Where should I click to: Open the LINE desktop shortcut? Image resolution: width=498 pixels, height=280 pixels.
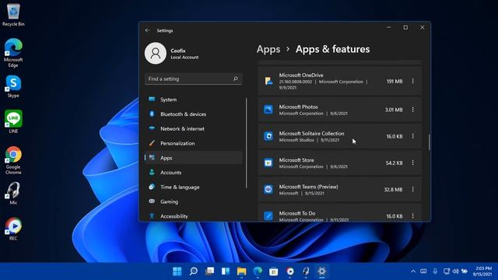13,121
